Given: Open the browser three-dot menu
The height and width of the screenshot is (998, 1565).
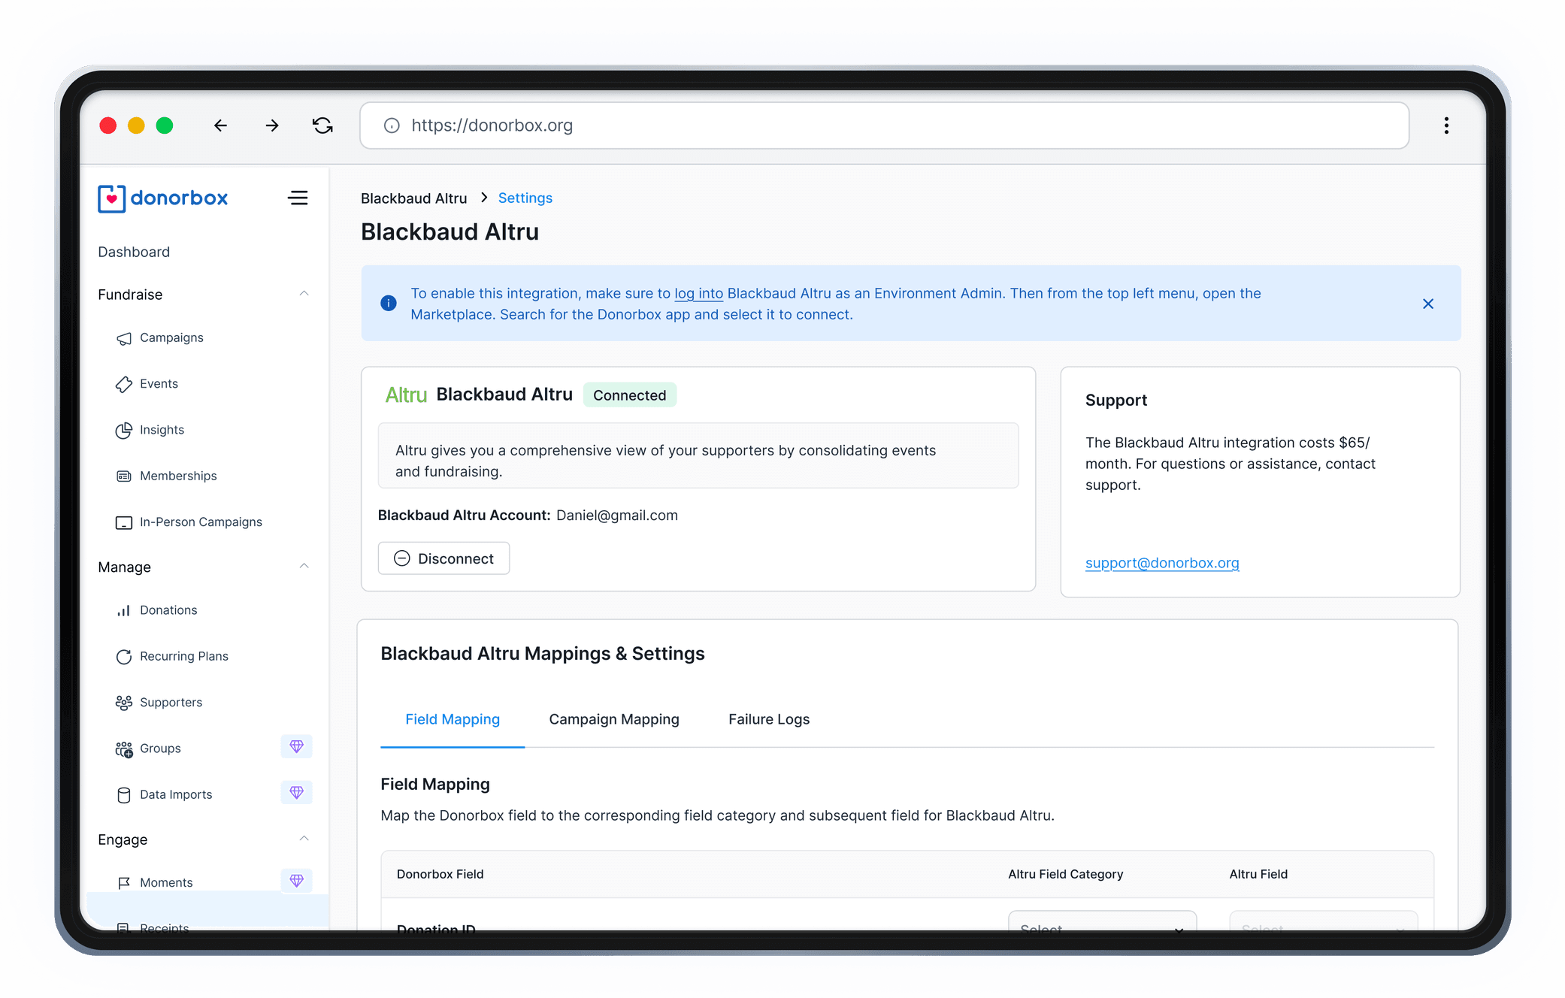Looking at the screenshot, I should point(1446,126).
